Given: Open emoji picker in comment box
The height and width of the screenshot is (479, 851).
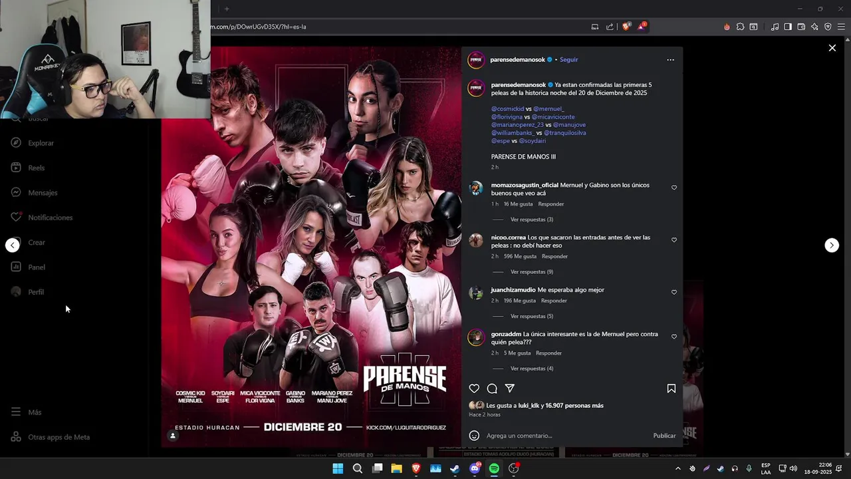Looking at the screenshot, I should (474, 436).
